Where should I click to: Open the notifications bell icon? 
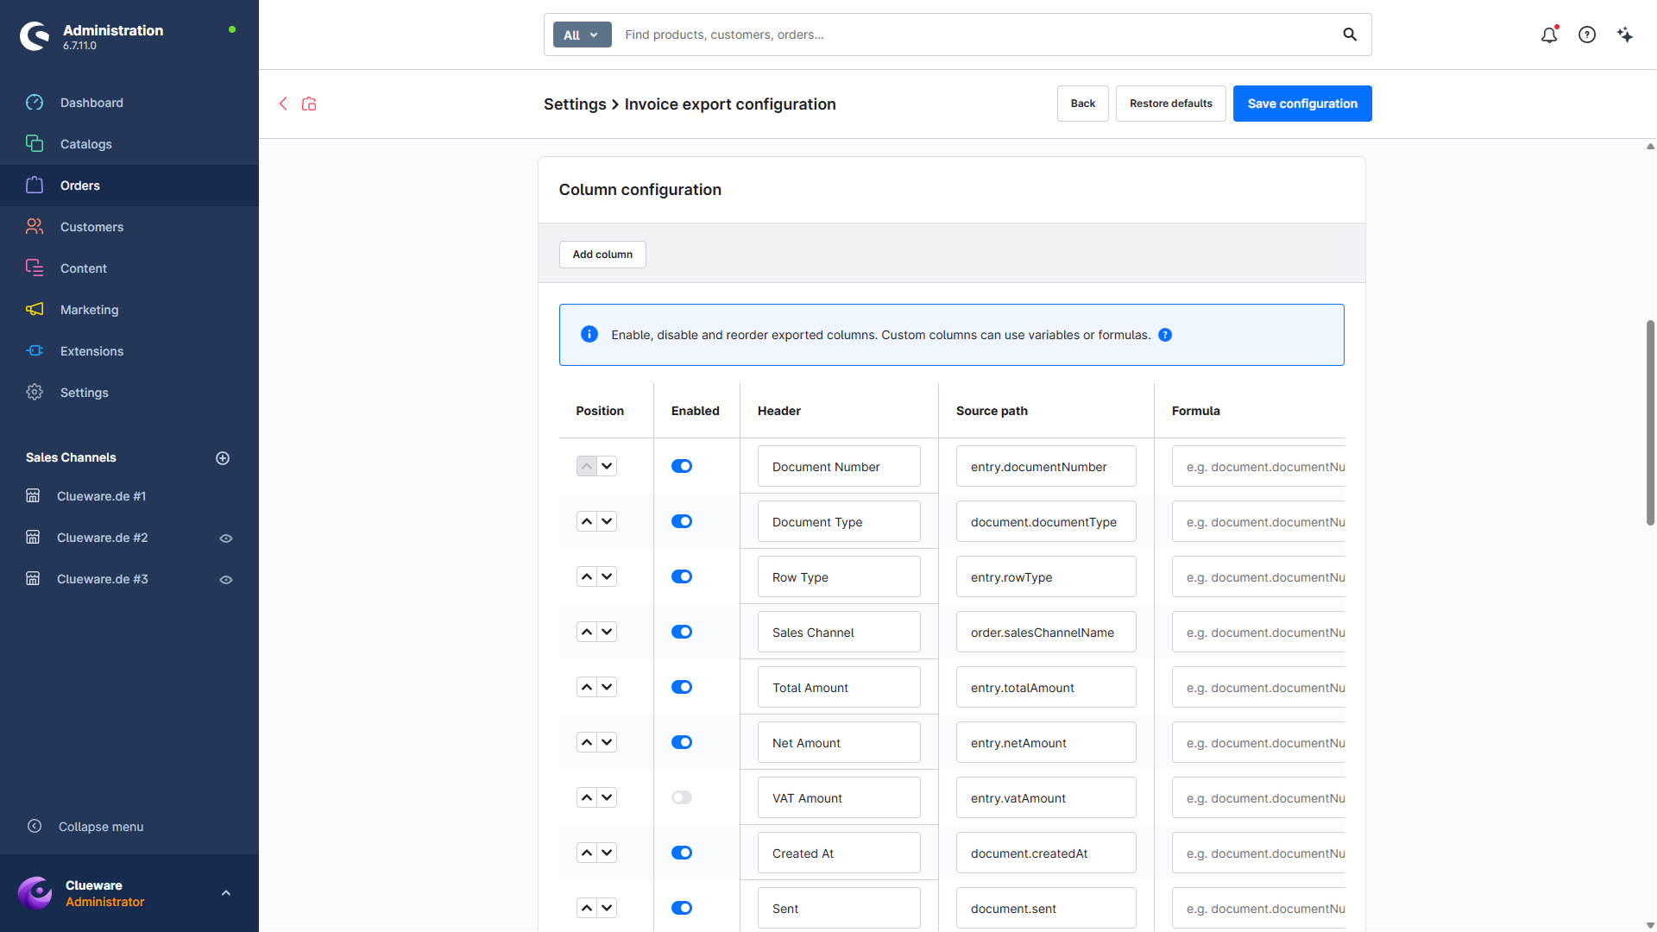point(1549,35)
